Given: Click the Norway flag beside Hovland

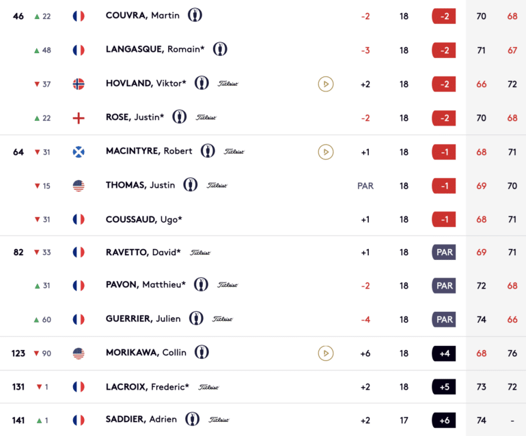Looking at the screenshot, I should [x=79, y=84].
